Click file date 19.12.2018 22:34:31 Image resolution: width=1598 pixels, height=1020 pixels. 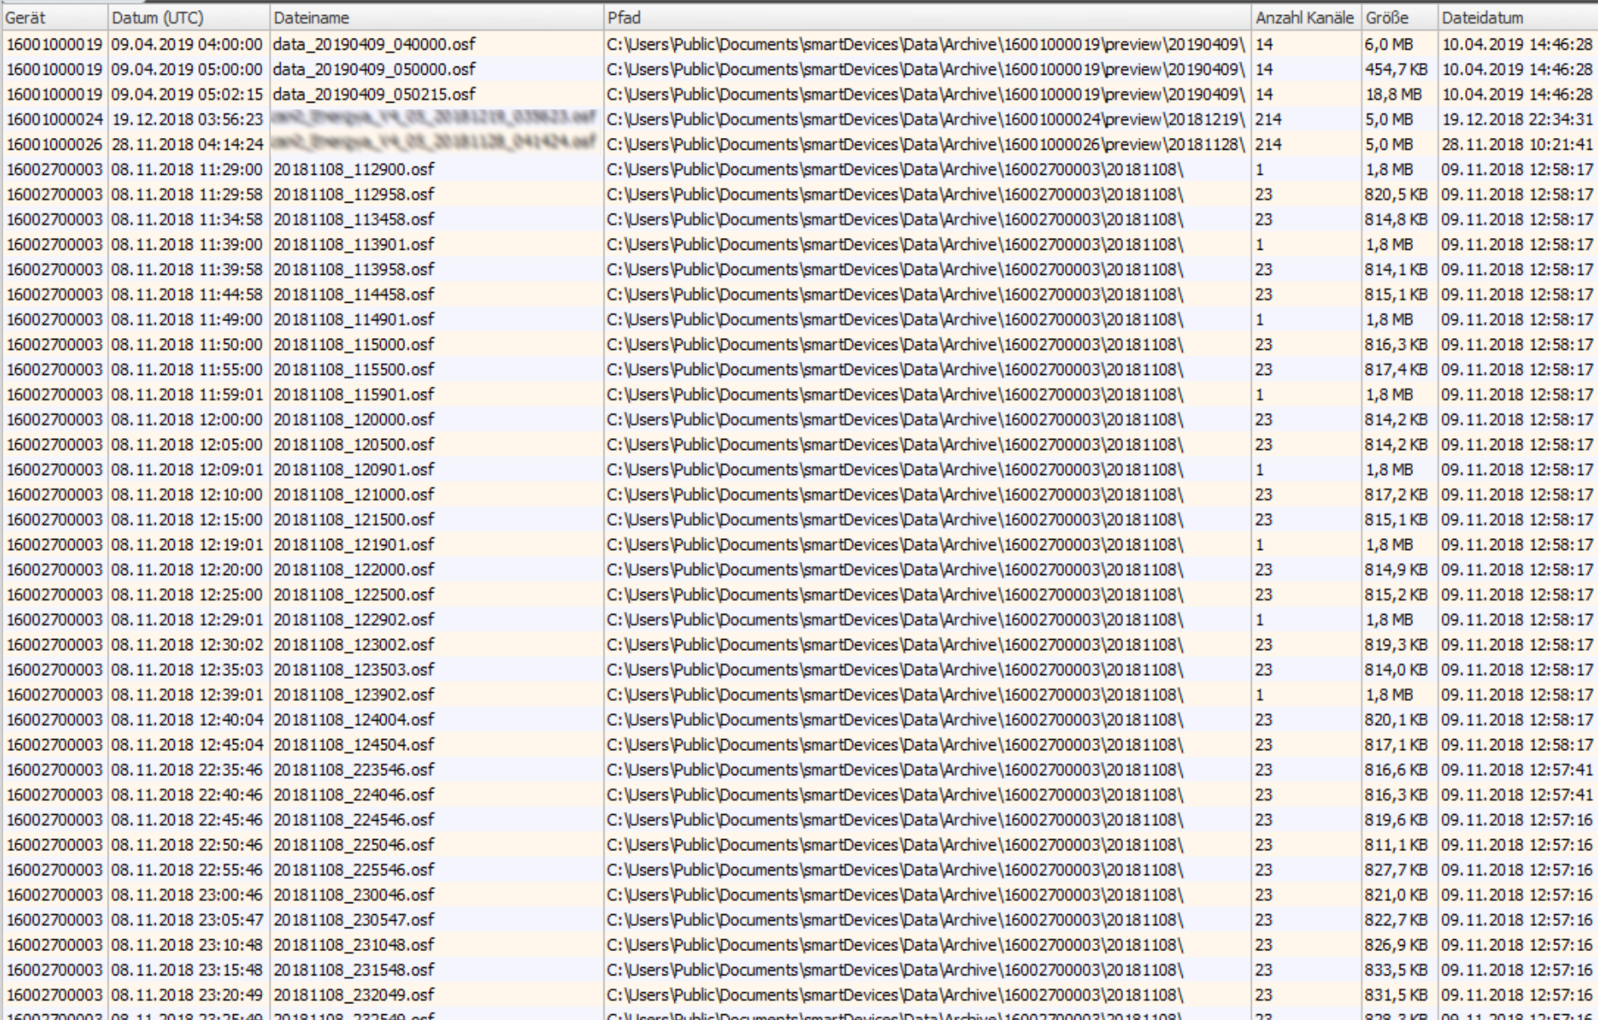[x=1517, y=119]
